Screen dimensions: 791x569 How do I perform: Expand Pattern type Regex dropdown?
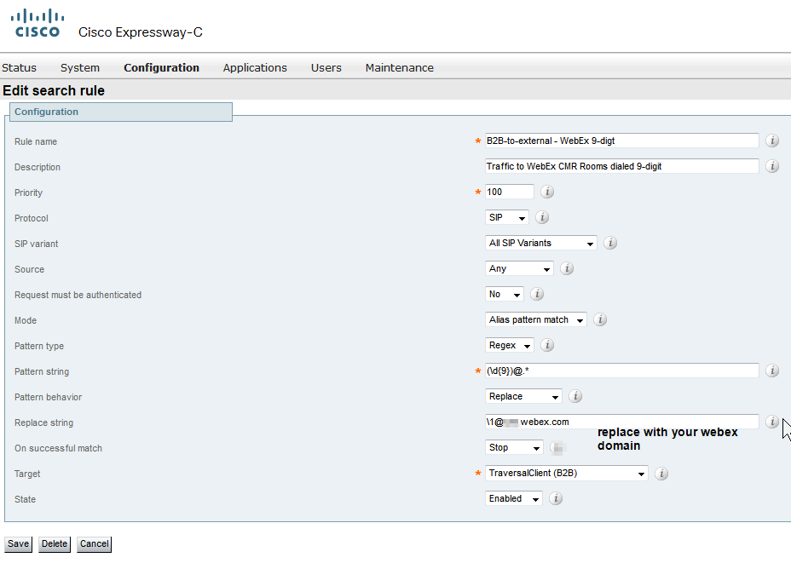point(510,345)
